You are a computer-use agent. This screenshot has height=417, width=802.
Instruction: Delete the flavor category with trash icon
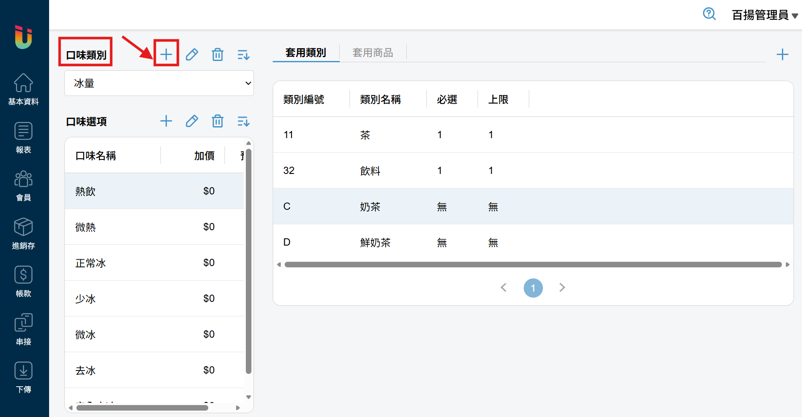coord(217,54)
